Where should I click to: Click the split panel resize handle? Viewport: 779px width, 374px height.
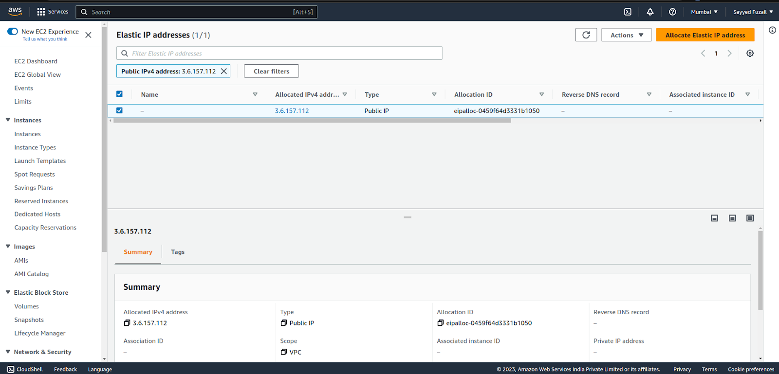(x=408, y=217)
